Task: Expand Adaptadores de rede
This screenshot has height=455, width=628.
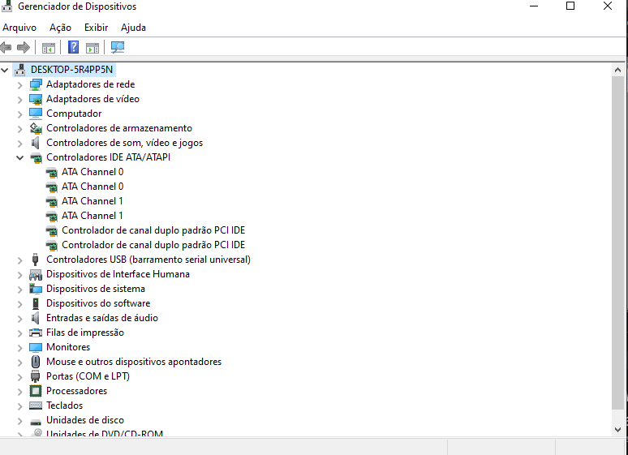Action: [20, 85]
